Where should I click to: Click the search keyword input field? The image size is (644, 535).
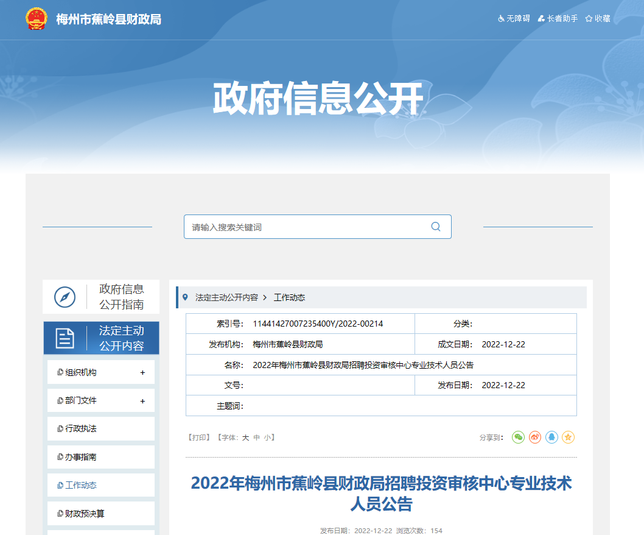[304, 227]
